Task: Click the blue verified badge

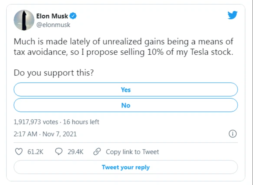Action: (x=73, y=16)
